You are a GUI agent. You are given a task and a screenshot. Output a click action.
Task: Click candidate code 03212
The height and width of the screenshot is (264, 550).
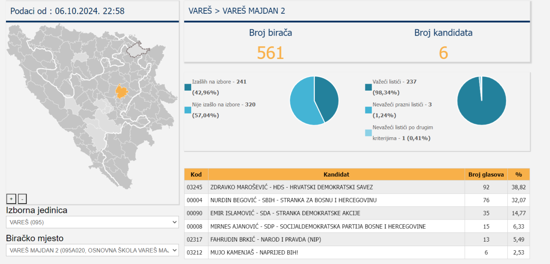(x=194, y=253)
